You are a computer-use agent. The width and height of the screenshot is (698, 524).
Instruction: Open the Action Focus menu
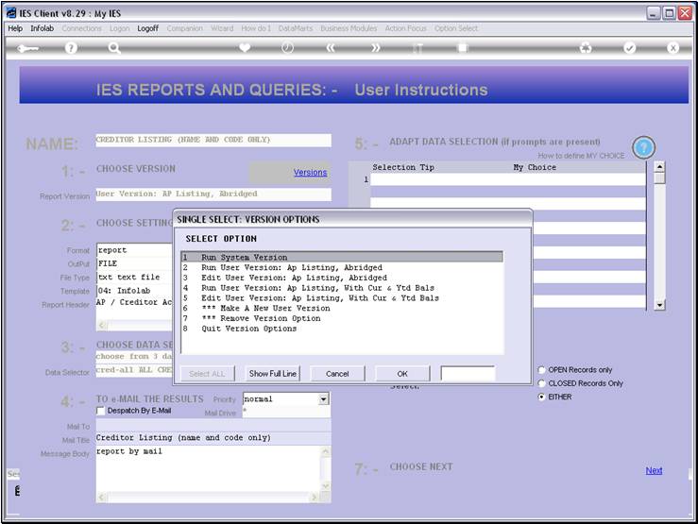click(405, 28)
